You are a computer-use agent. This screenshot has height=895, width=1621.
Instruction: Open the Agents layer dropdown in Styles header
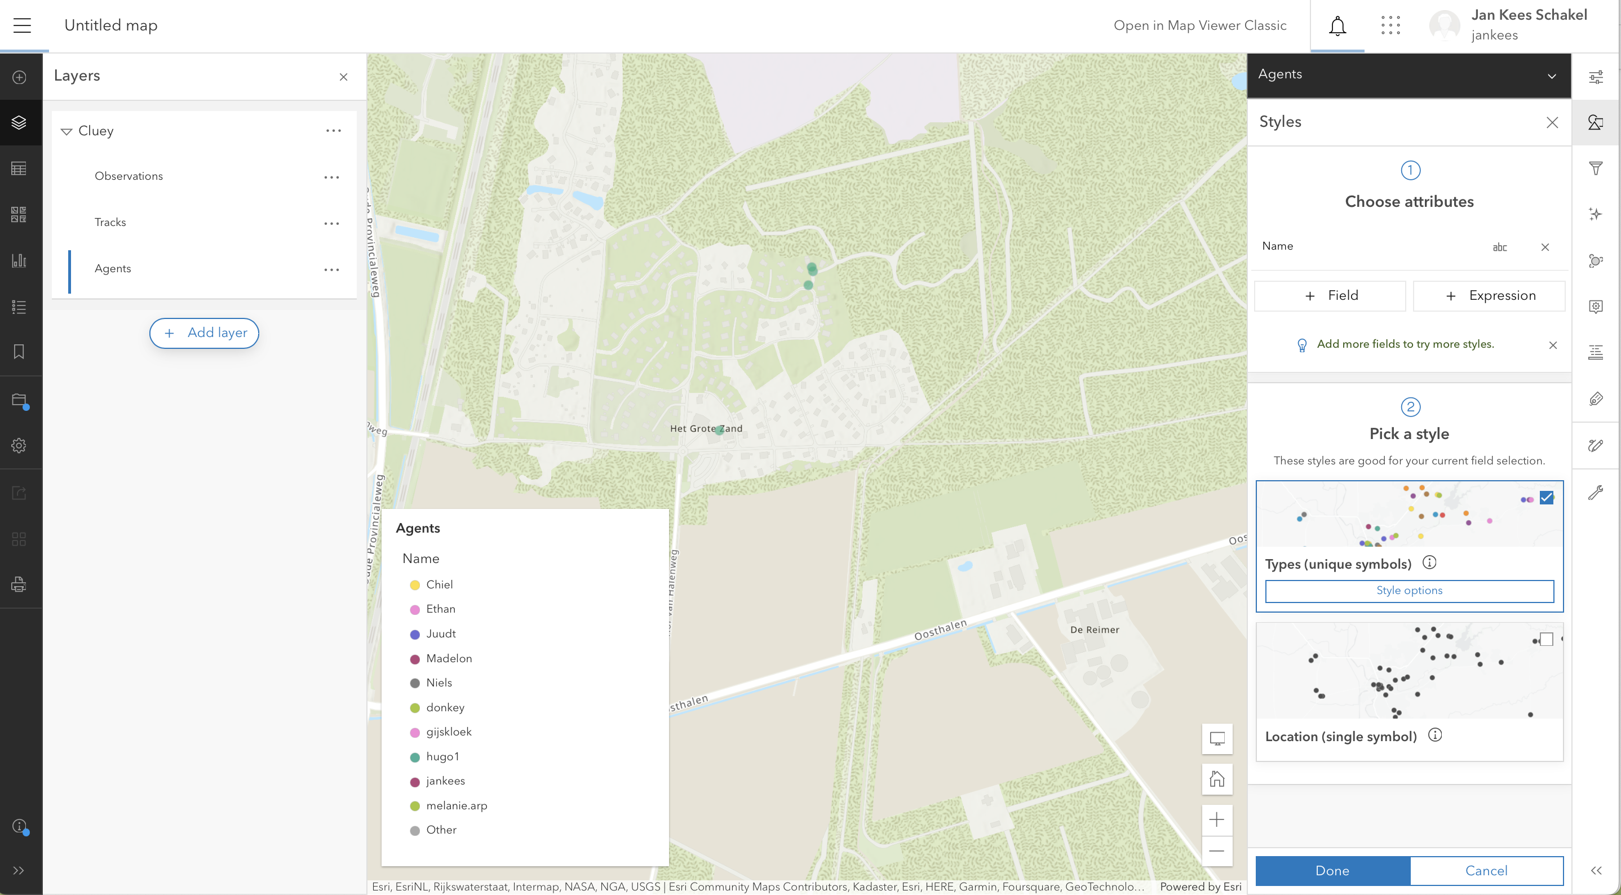click(x=1551, y=76)
